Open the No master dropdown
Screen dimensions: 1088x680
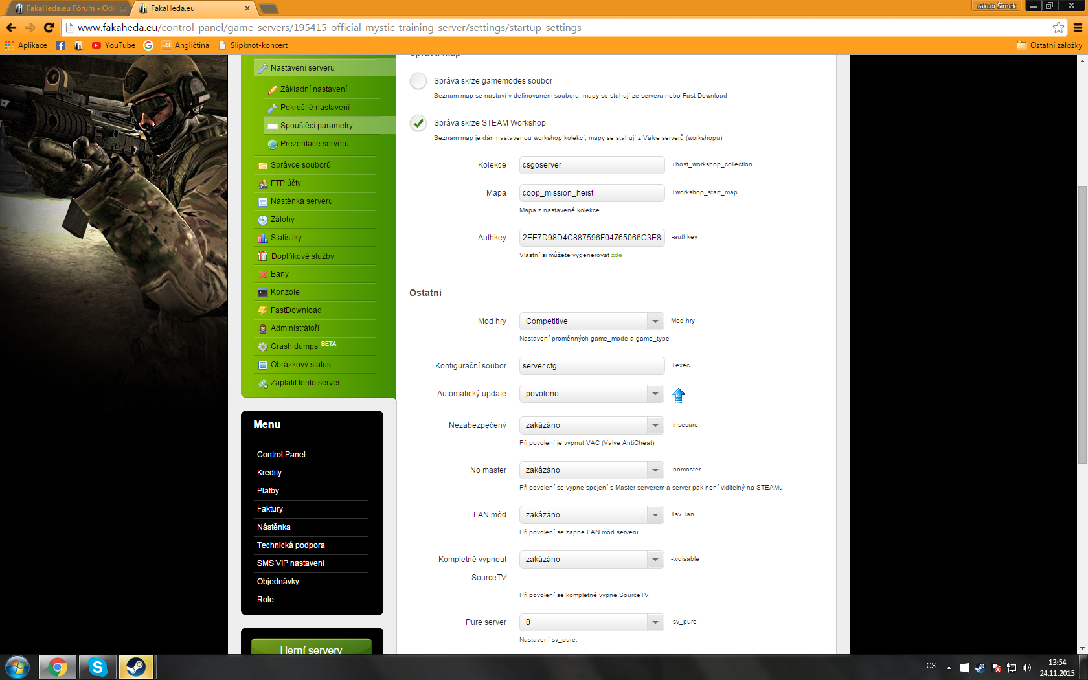click(592, 470)
